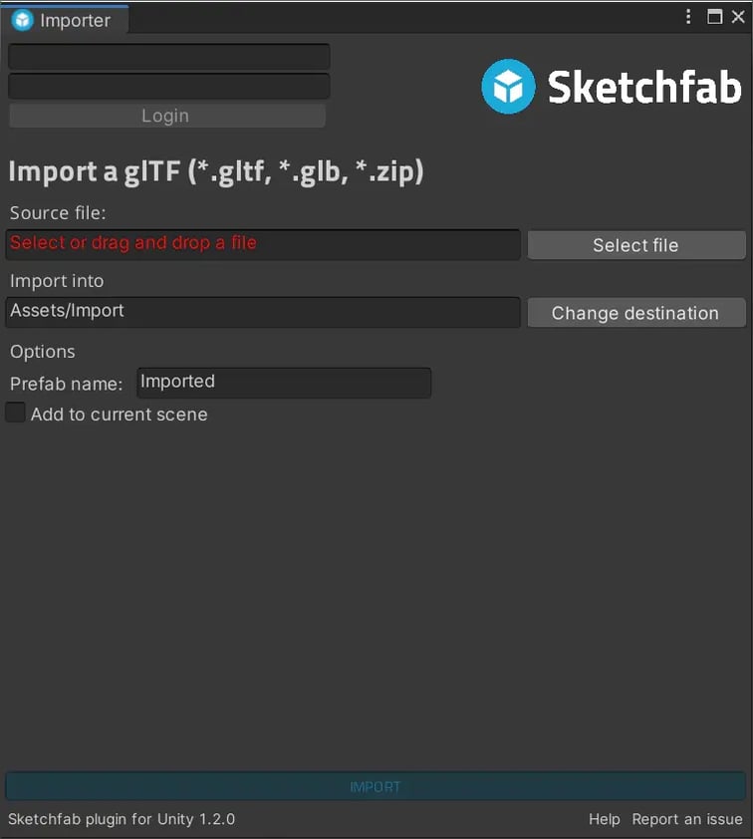The height and width of the screenshot is (839, 753).
Task: Click the password input field
Action: (x=167, y=87)
